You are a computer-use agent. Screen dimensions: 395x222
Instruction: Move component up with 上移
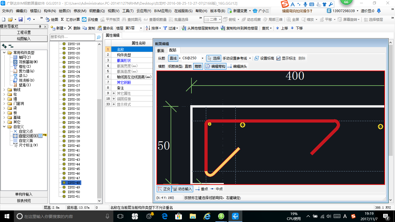pyautogui.click(x=282, y=28)
